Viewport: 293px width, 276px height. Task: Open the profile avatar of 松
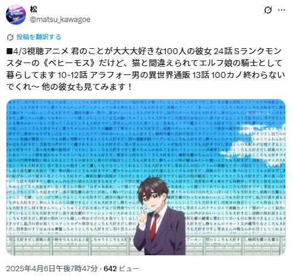coord(15,14)
